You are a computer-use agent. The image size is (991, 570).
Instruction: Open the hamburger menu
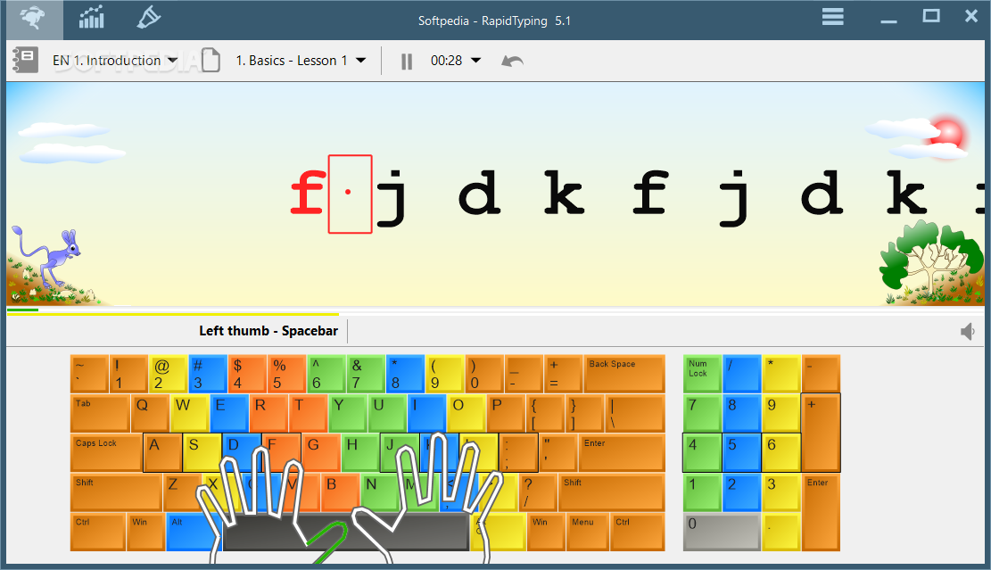click(x=832, y=16)
